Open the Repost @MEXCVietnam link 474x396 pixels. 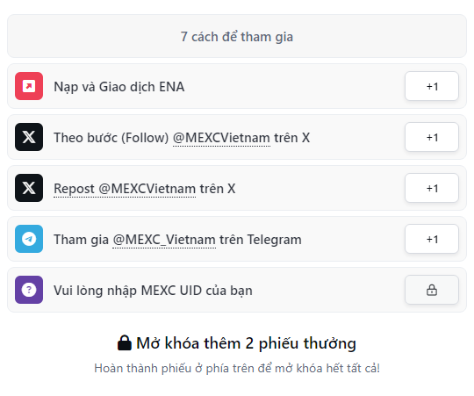[x=125, y=189]
